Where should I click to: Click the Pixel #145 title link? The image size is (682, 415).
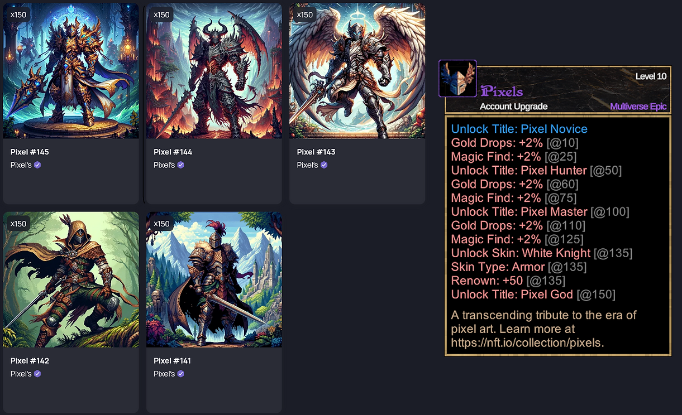(x=30, y=152)
